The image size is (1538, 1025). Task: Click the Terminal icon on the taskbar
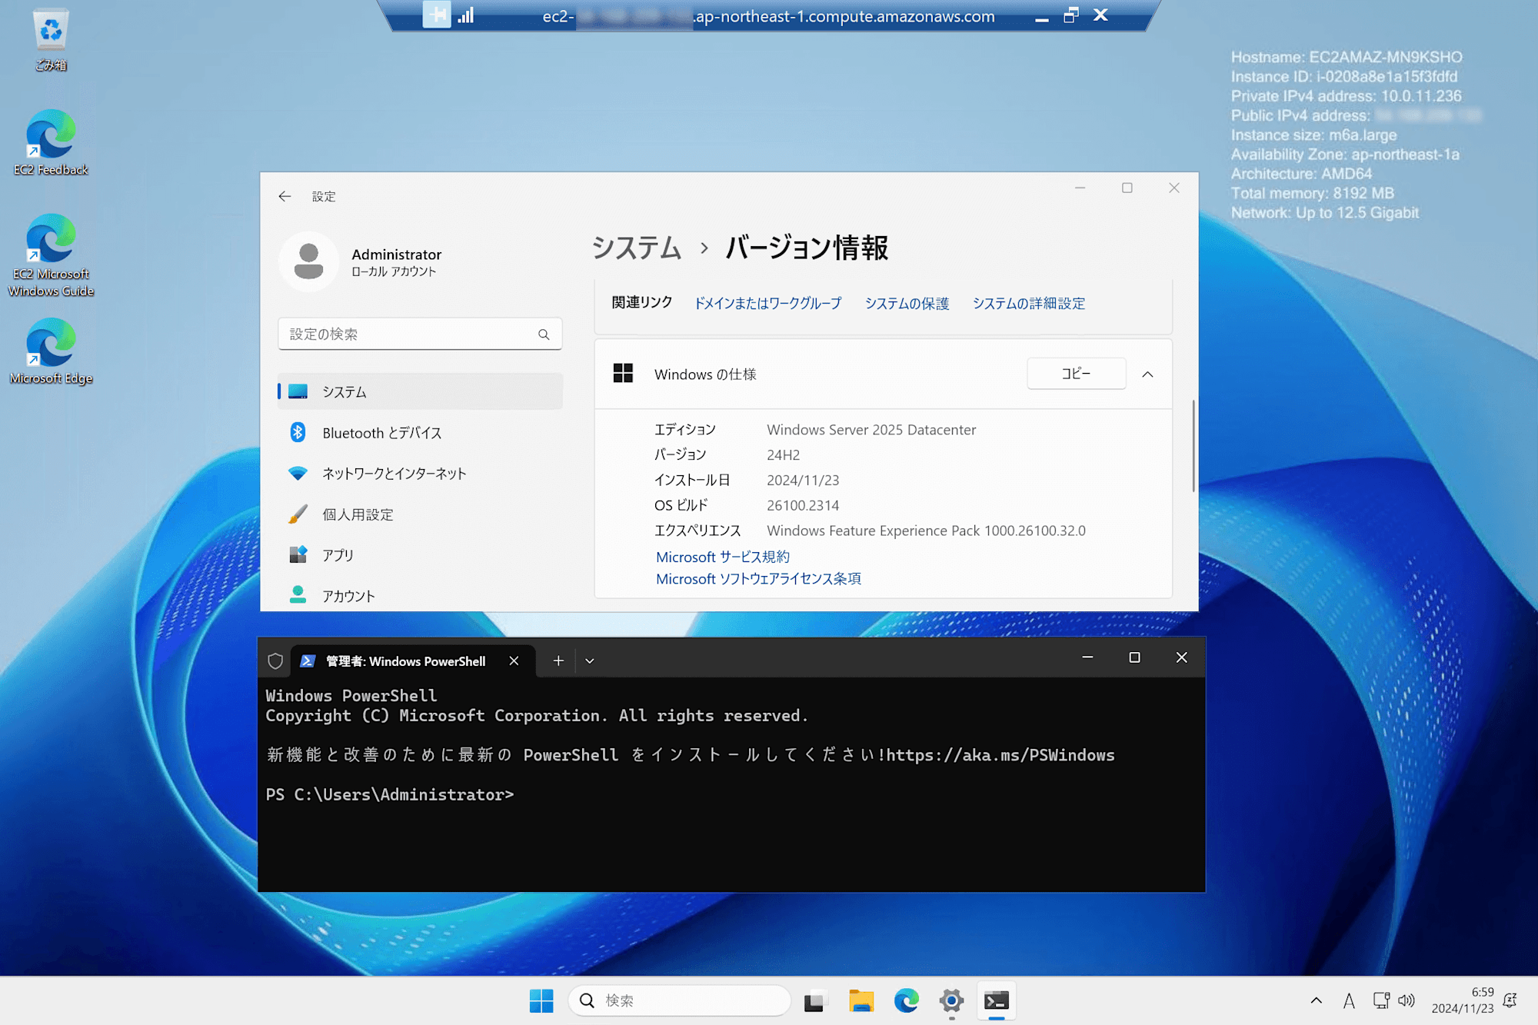pos(997,1000)
